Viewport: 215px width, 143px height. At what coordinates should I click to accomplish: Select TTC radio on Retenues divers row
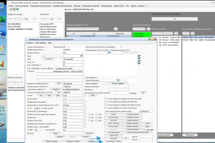coord(97,121)
